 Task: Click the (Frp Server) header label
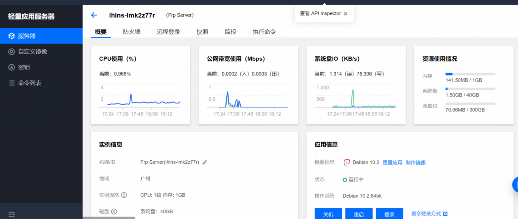click(180, 15)
